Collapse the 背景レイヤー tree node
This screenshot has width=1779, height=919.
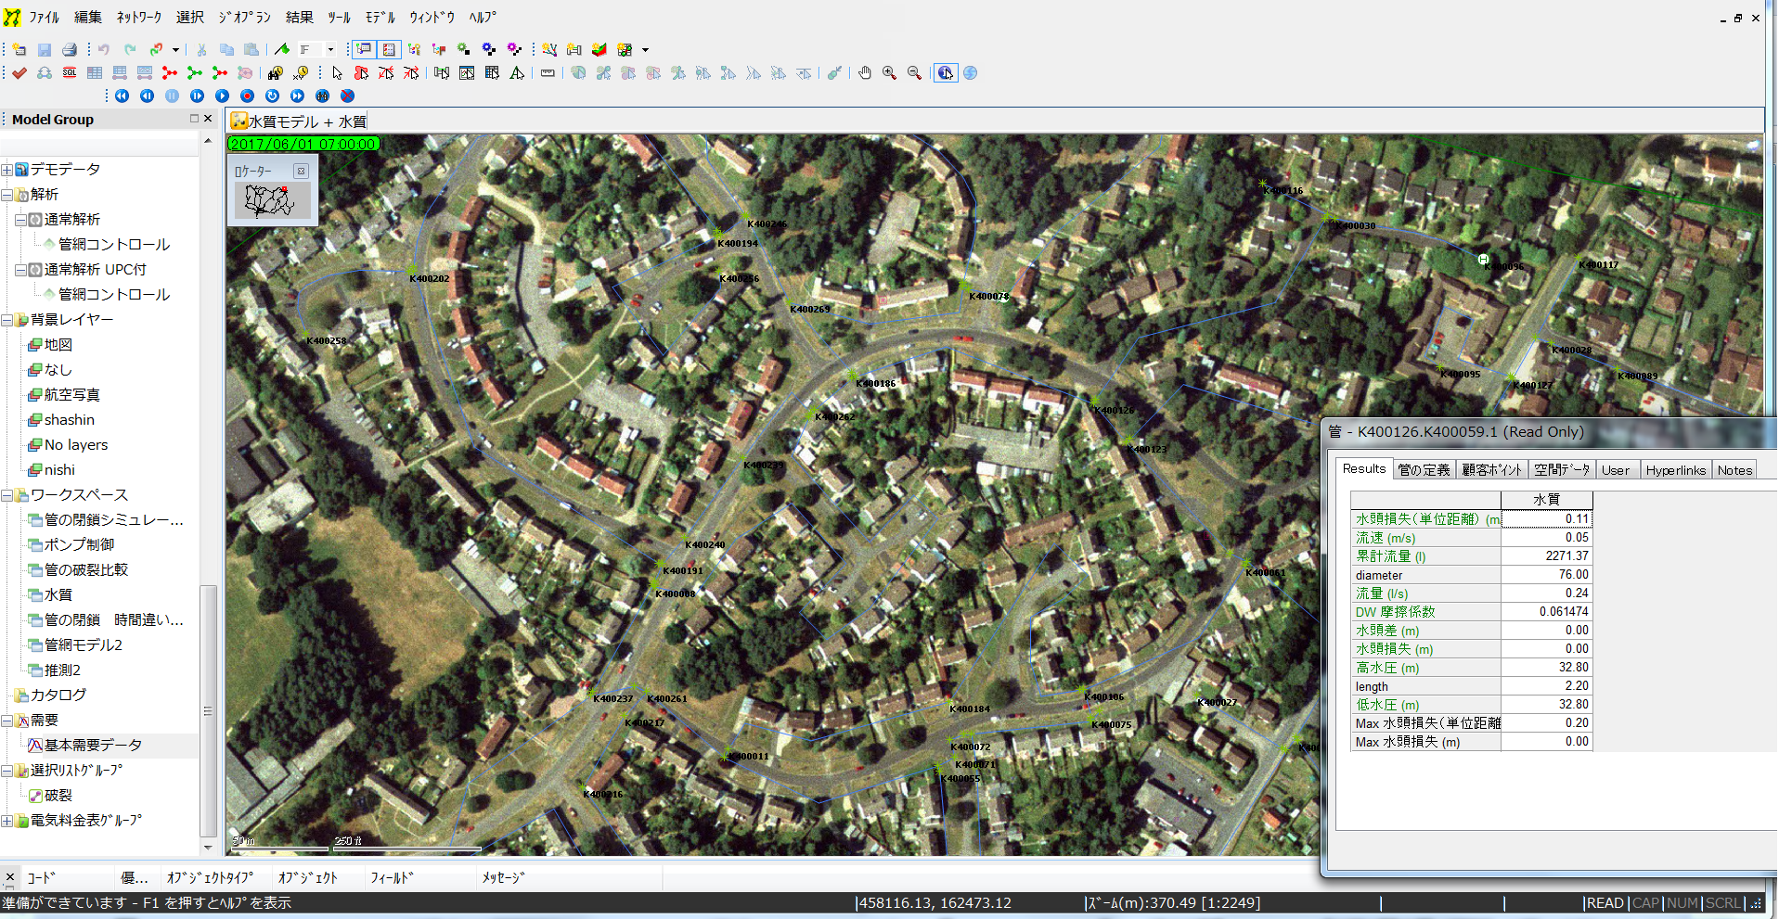click(6, 320)
